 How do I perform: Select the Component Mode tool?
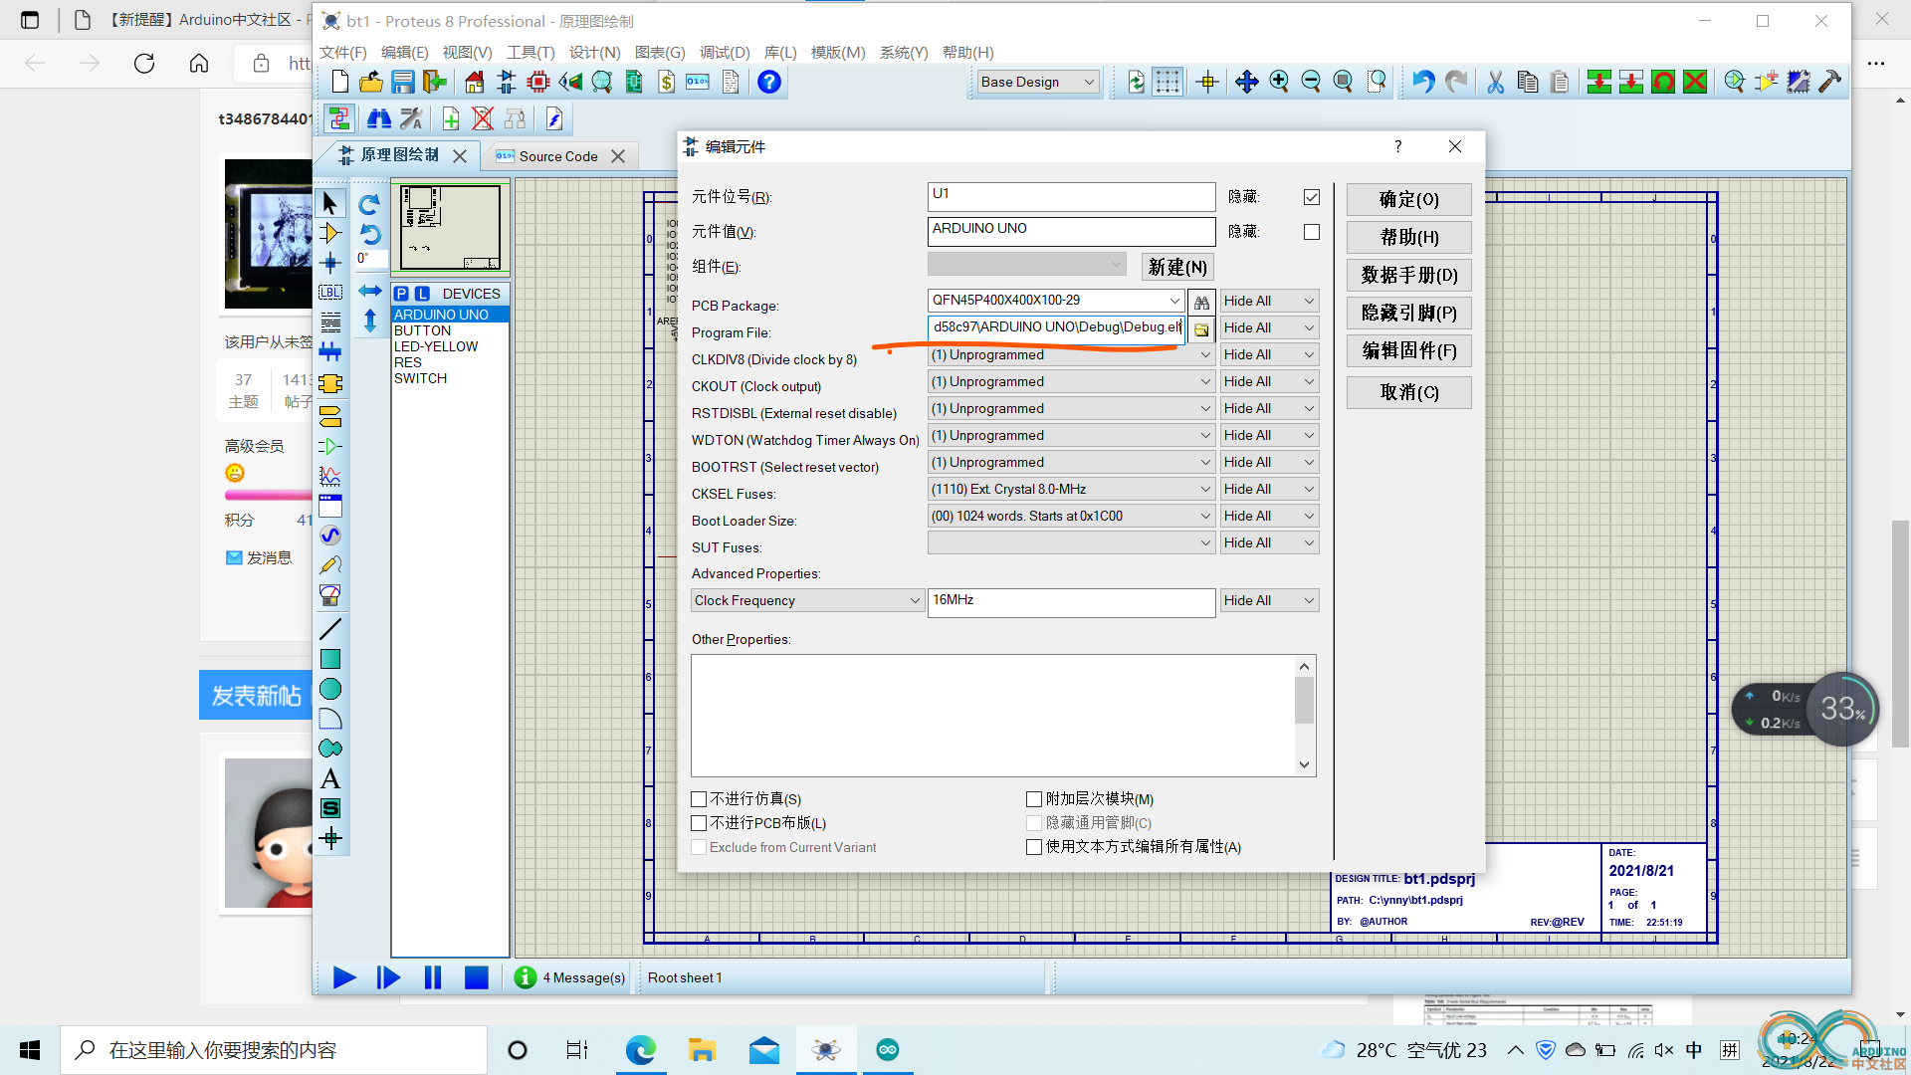(330, 233)
